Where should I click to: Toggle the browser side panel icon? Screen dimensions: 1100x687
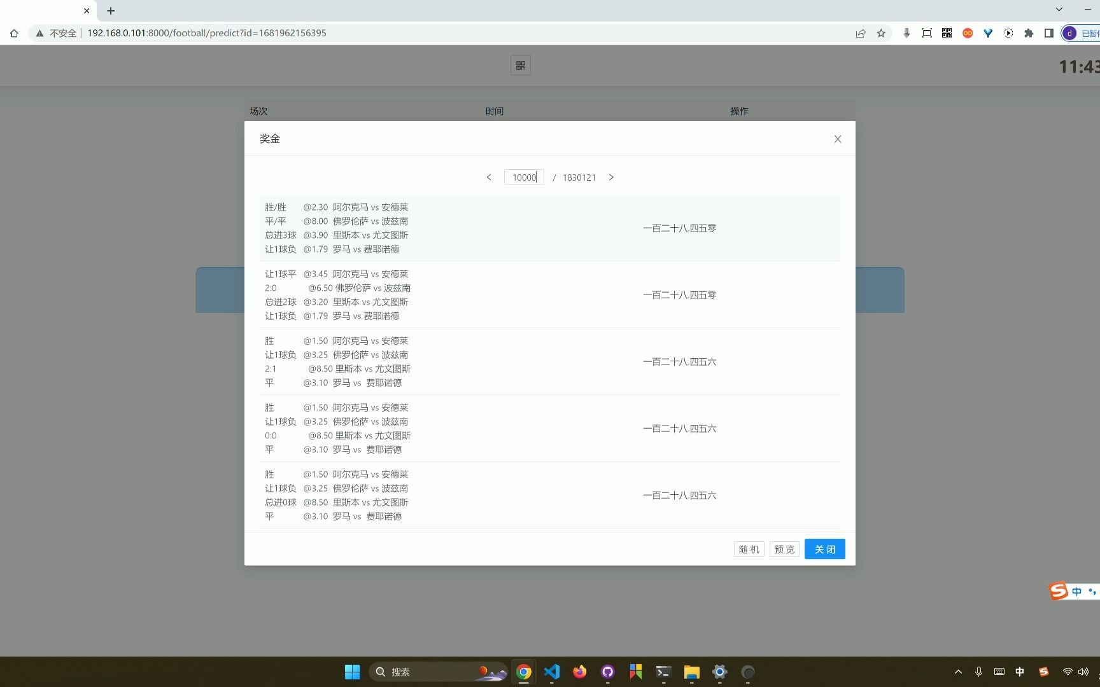(x=1049, y=33)
